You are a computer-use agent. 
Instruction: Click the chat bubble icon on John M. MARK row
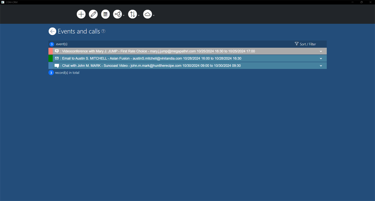[x=57, y=65]
